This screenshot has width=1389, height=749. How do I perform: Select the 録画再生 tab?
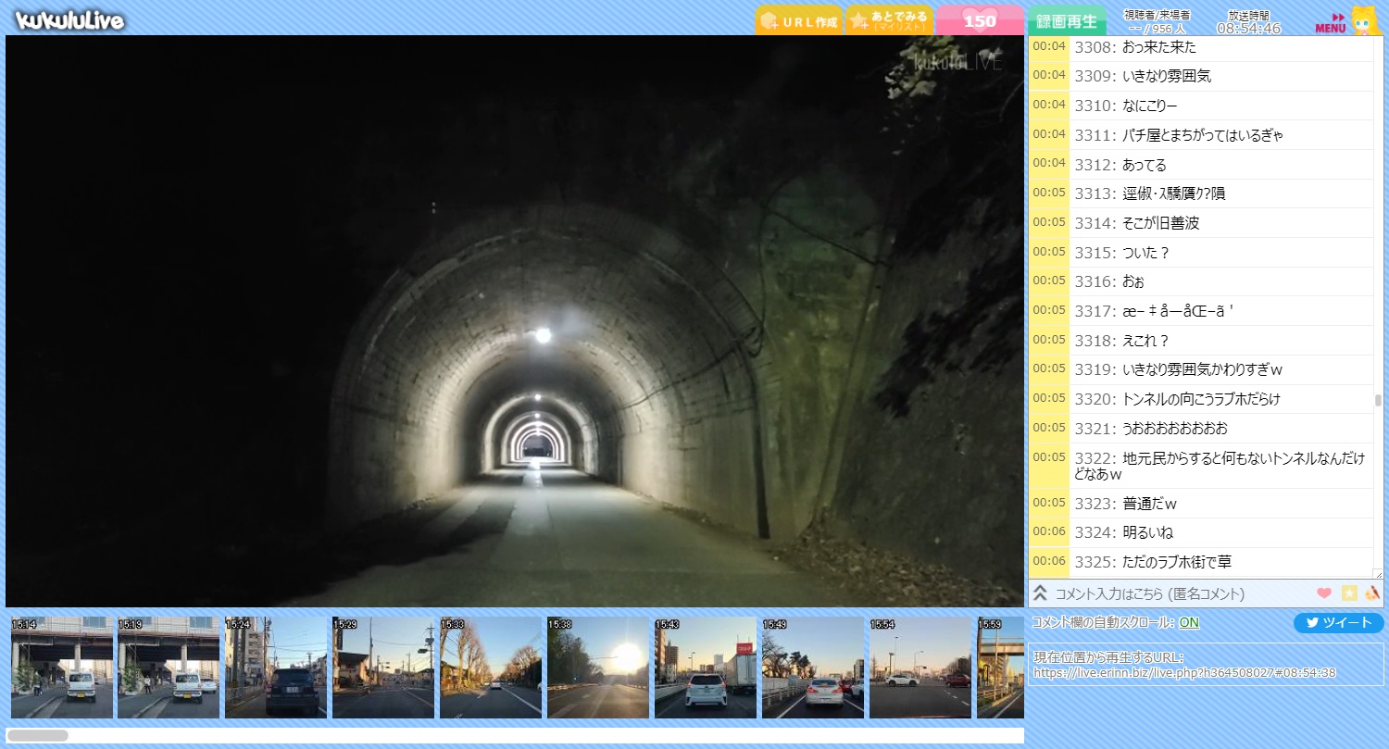[1066, 20]
